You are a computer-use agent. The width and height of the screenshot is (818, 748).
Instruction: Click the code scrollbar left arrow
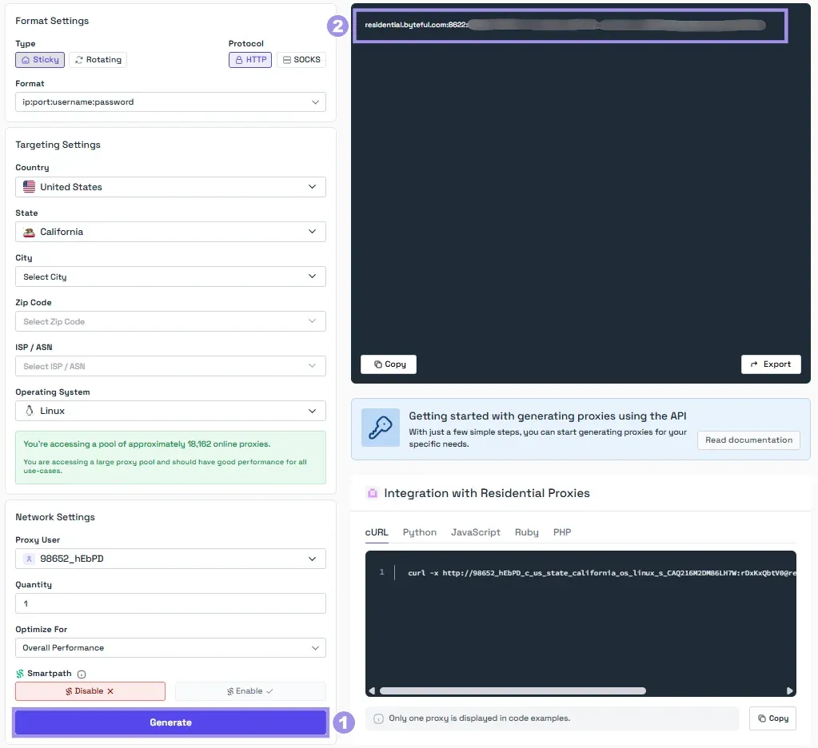tap(372, 690)
